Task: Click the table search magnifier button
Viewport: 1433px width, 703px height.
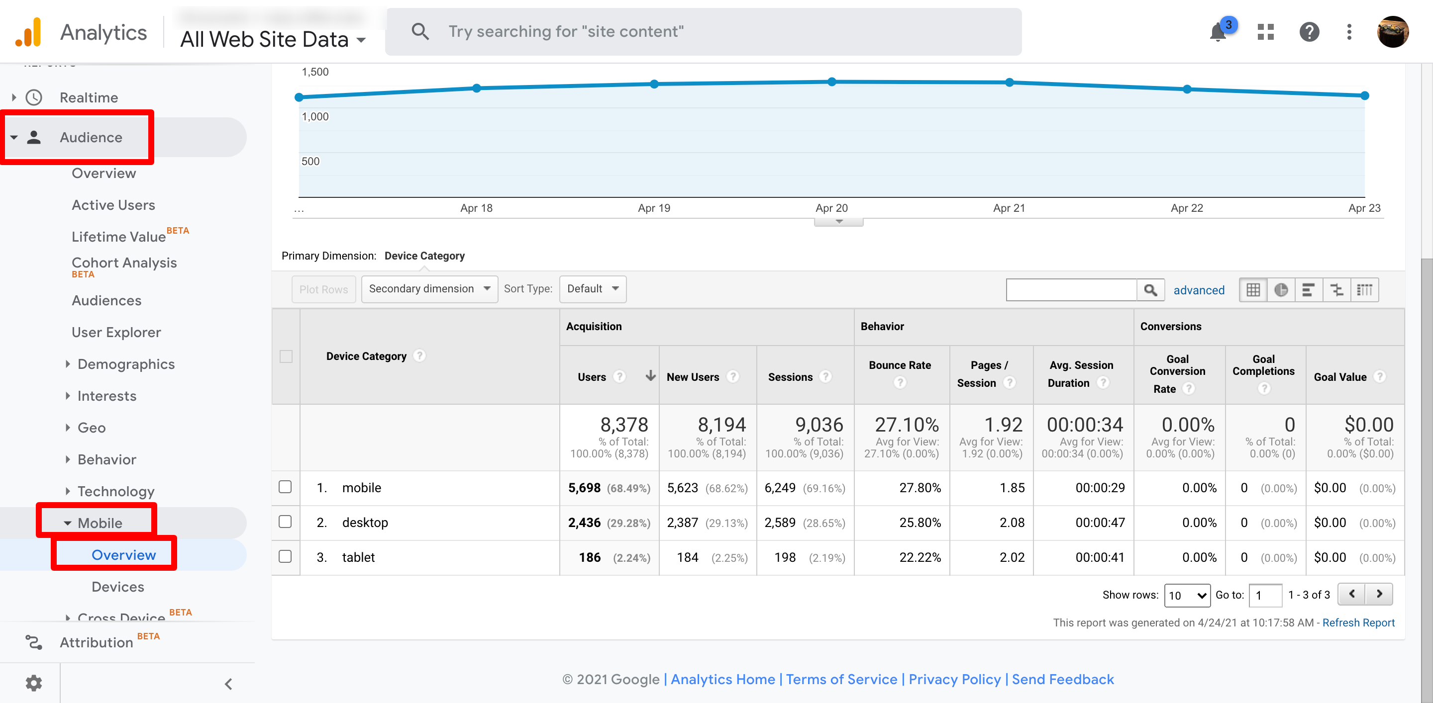Action: (x=1150, y=290)
